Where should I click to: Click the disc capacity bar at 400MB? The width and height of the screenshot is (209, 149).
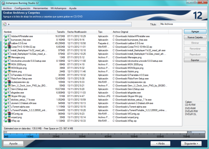coord(108,136)
